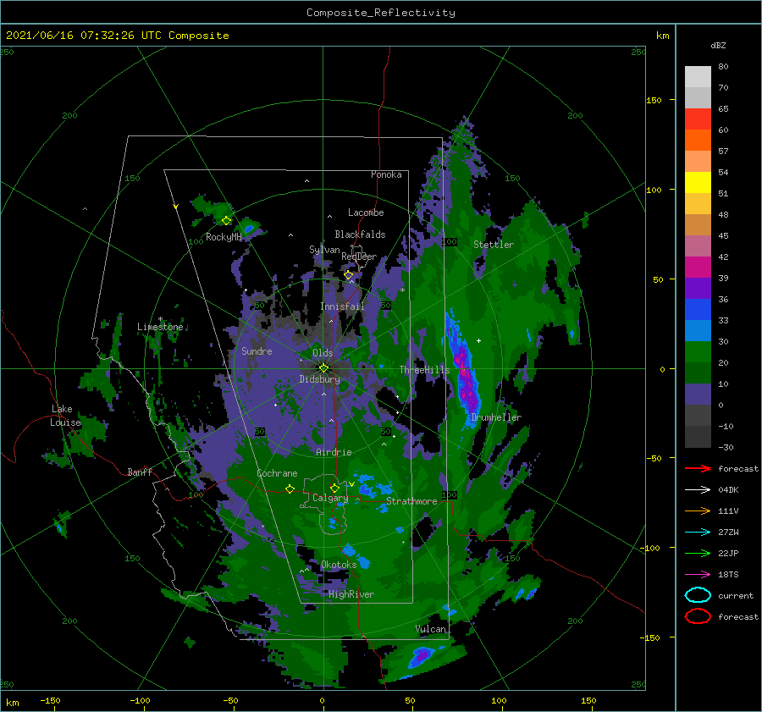The image size is (762, 712).
Task: Select the yellow diamond marker below RedDeer
Action: [348, 275]
